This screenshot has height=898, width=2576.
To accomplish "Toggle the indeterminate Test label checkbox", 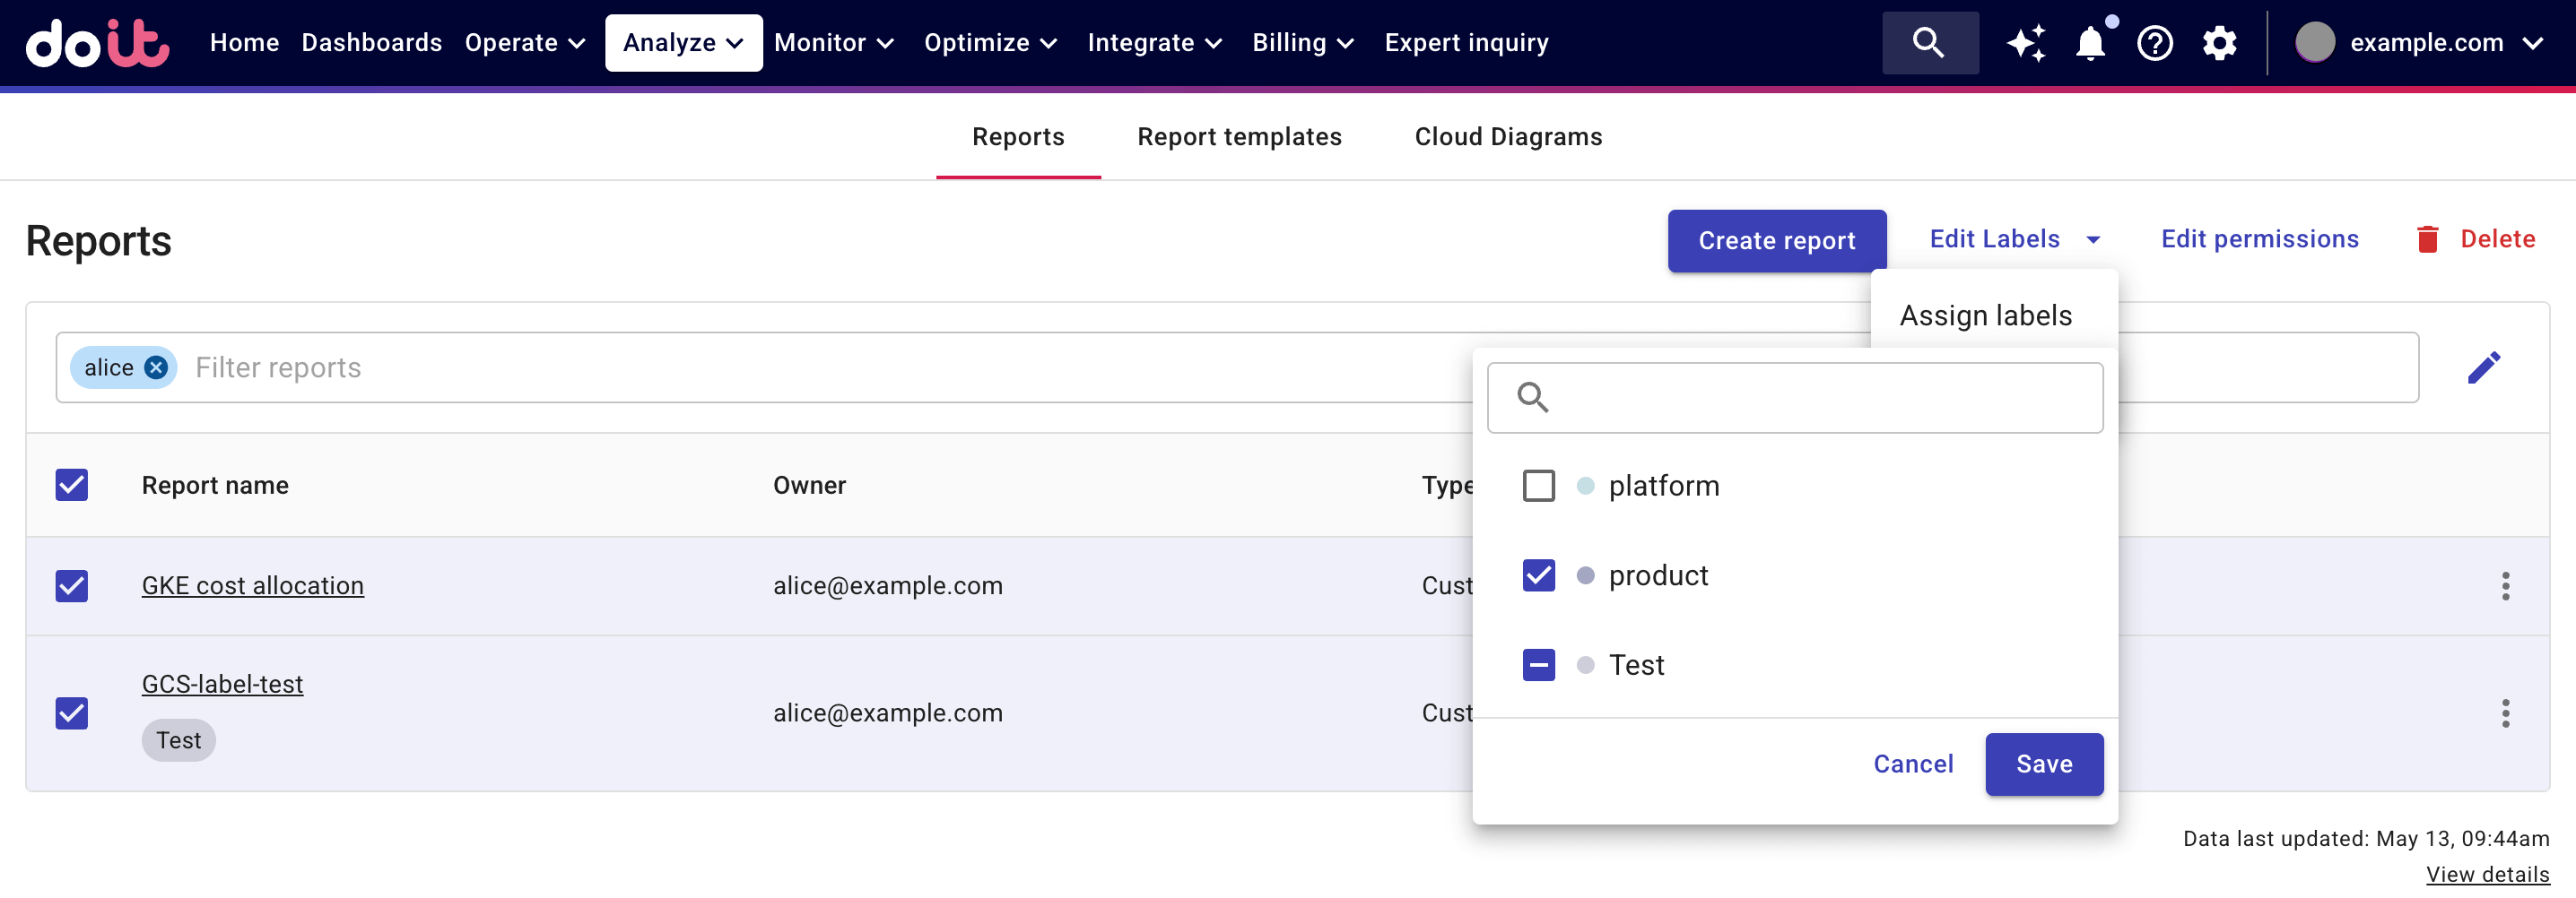I will coord(1538,665).
